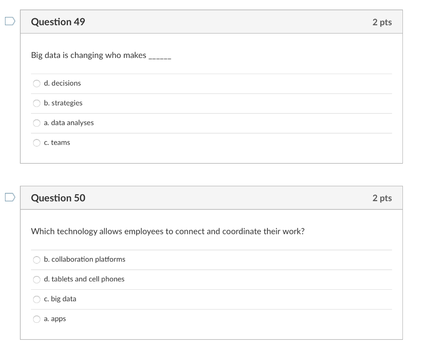Choose 'b. collaboration platforms' as your answer
The image size is (424, 346).
point(36,260)
